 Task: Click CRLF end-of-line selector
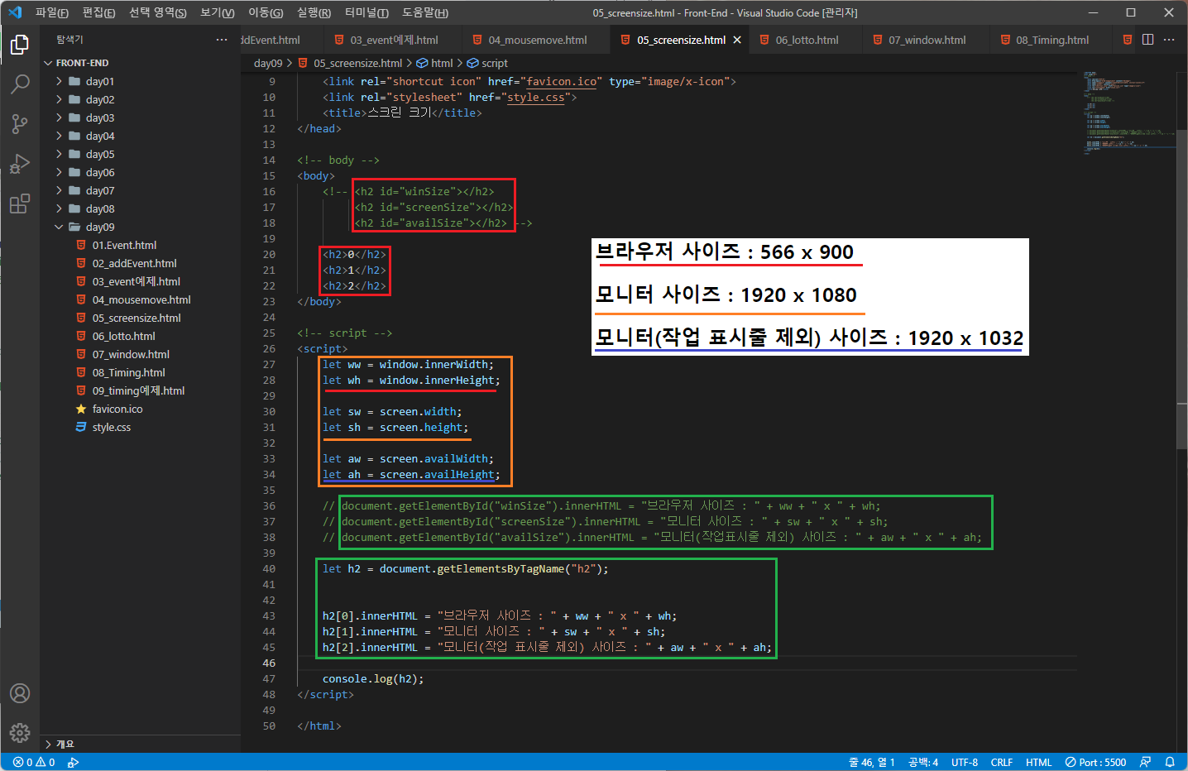click(x=1002, y=762)
